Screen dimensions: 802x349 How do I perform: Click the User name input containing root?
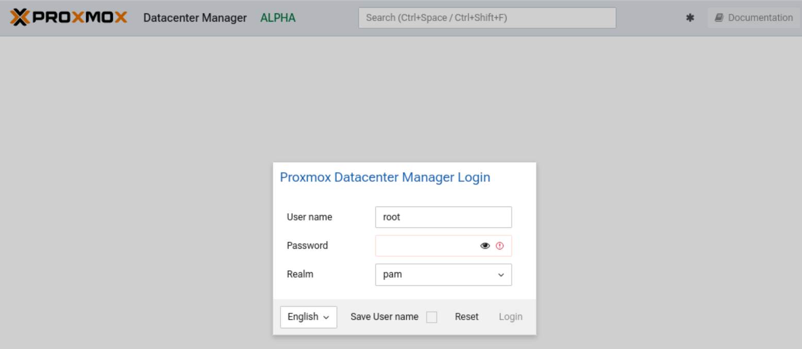click(443, 217)
